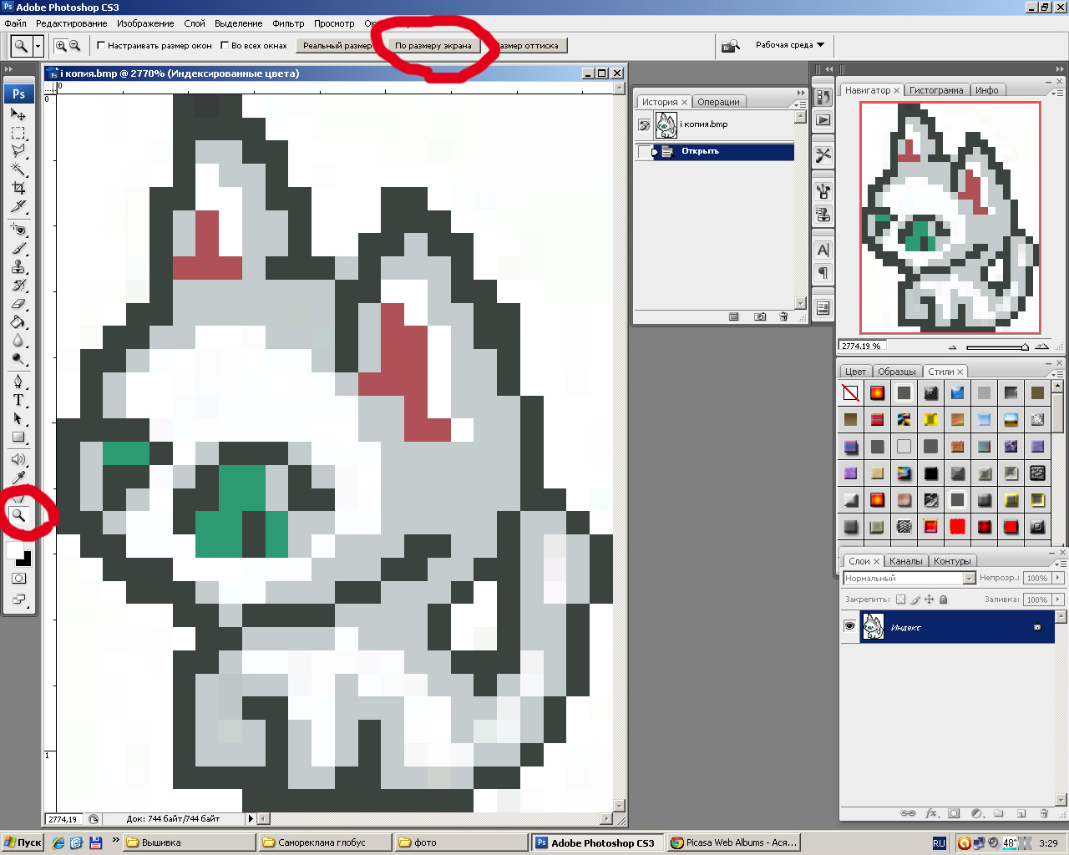Select the Move tool
1069x855 pixels.
[18, 114]
